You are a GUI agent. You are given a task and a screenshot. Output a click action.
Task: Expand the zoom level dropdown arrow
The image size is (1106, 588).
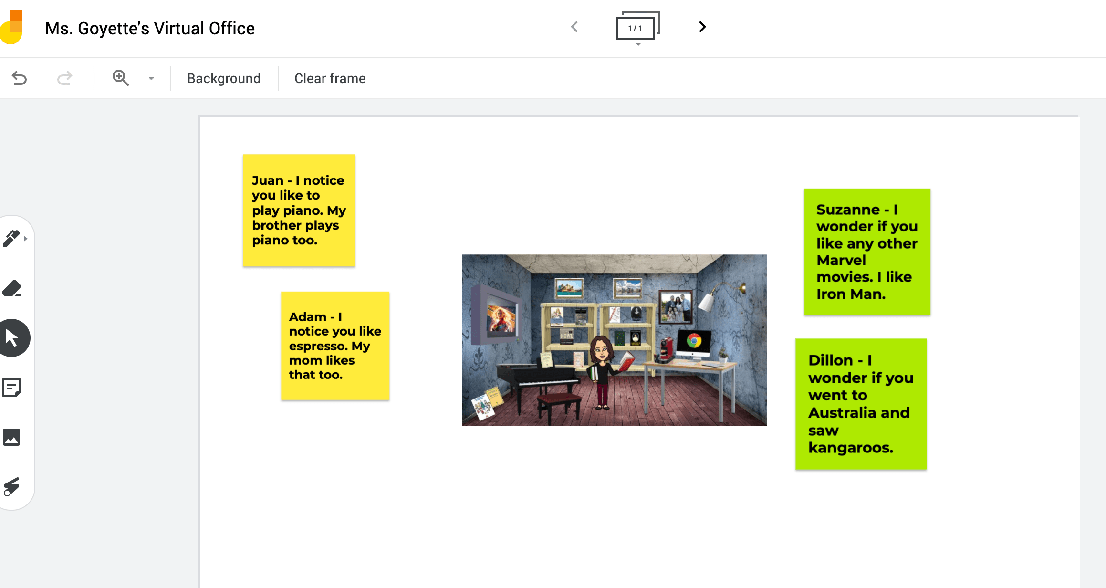point(151,79)
